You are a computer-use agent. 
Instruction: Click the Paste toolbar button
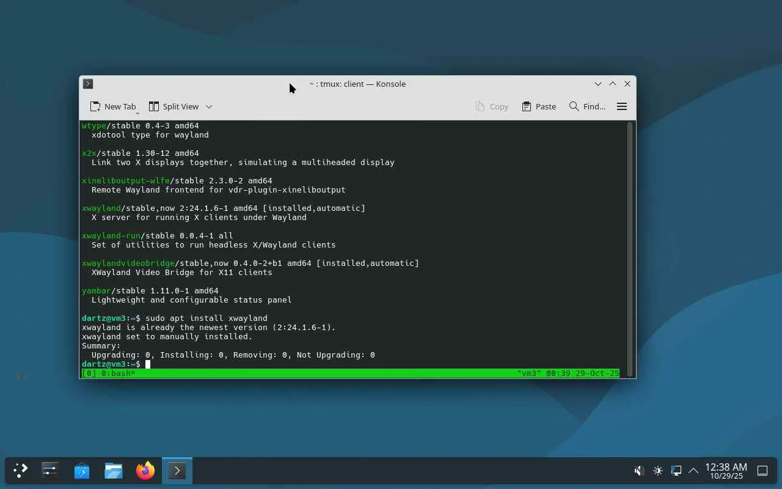(x=539, y=106)
